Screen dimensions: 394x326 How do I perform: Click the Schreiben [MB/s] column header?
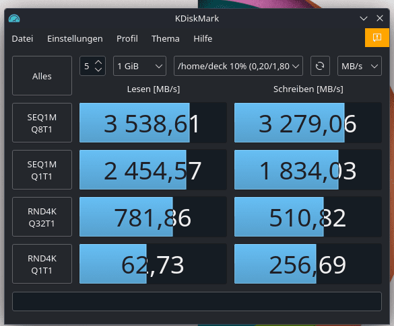(x=308, y=89)
